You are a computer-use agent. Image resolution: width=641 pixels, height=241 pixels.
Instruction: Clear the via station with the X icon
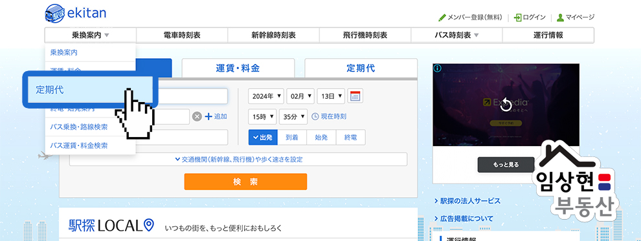point(197,117)
